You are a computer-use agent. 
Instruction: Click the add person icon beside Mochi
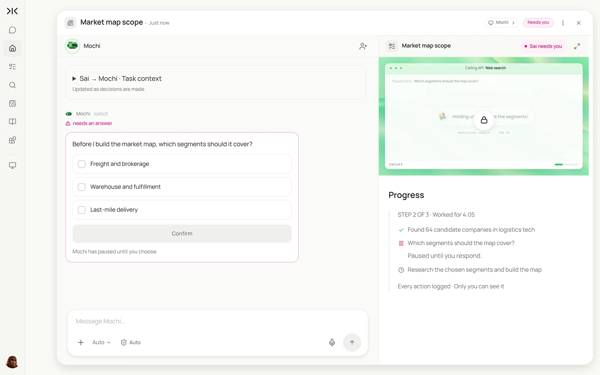(x=363, y=46)
